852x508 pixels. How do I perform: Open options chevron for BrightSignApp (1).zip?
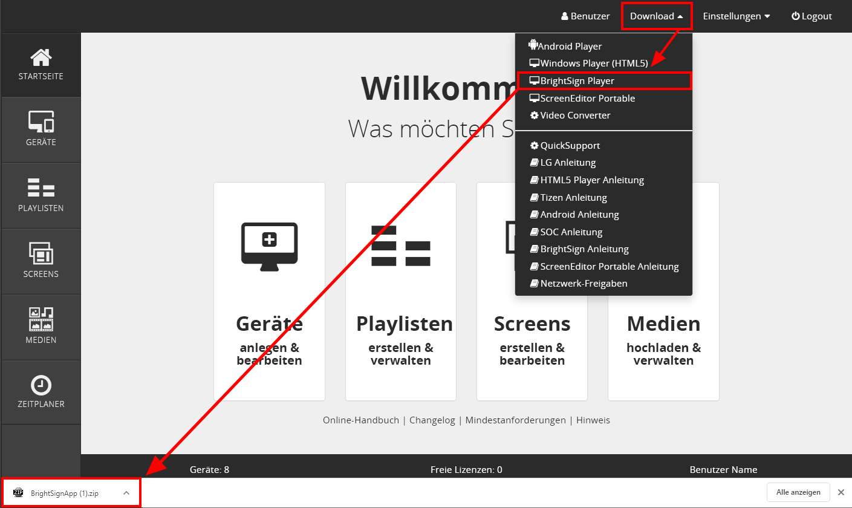coord(126,493)
